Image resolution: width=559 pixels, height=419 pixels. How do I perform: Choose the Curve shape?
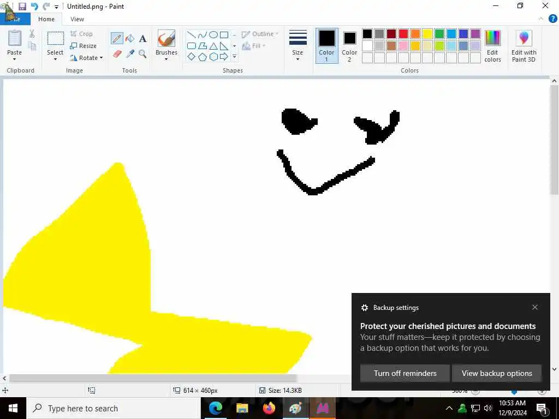(x=203, y=34)
